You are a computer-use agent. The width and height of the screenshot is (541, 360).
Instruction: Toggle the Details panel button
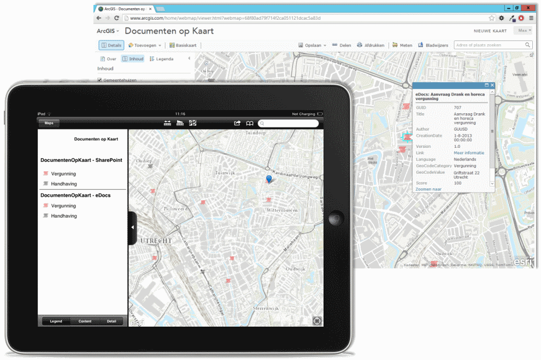111,45
